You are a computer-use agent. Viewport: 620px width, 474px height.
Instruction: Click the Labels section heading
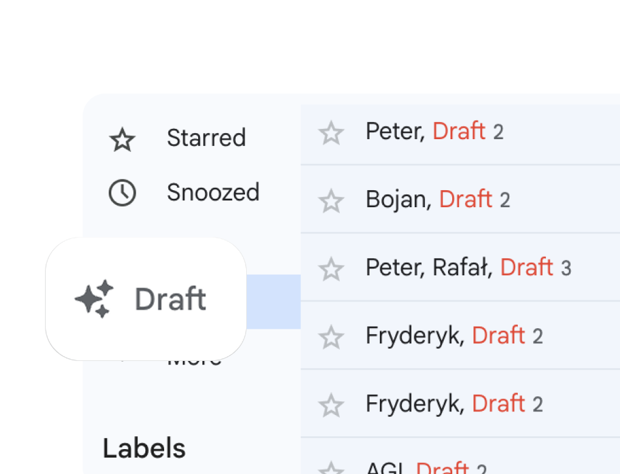click(144, 448)
